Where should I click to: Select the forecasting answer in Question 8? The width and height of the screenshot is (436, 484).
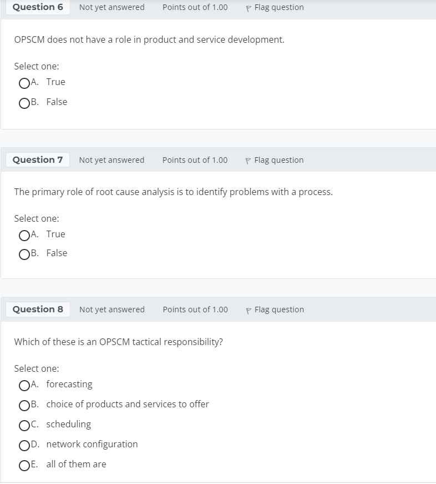coord(24,385)
